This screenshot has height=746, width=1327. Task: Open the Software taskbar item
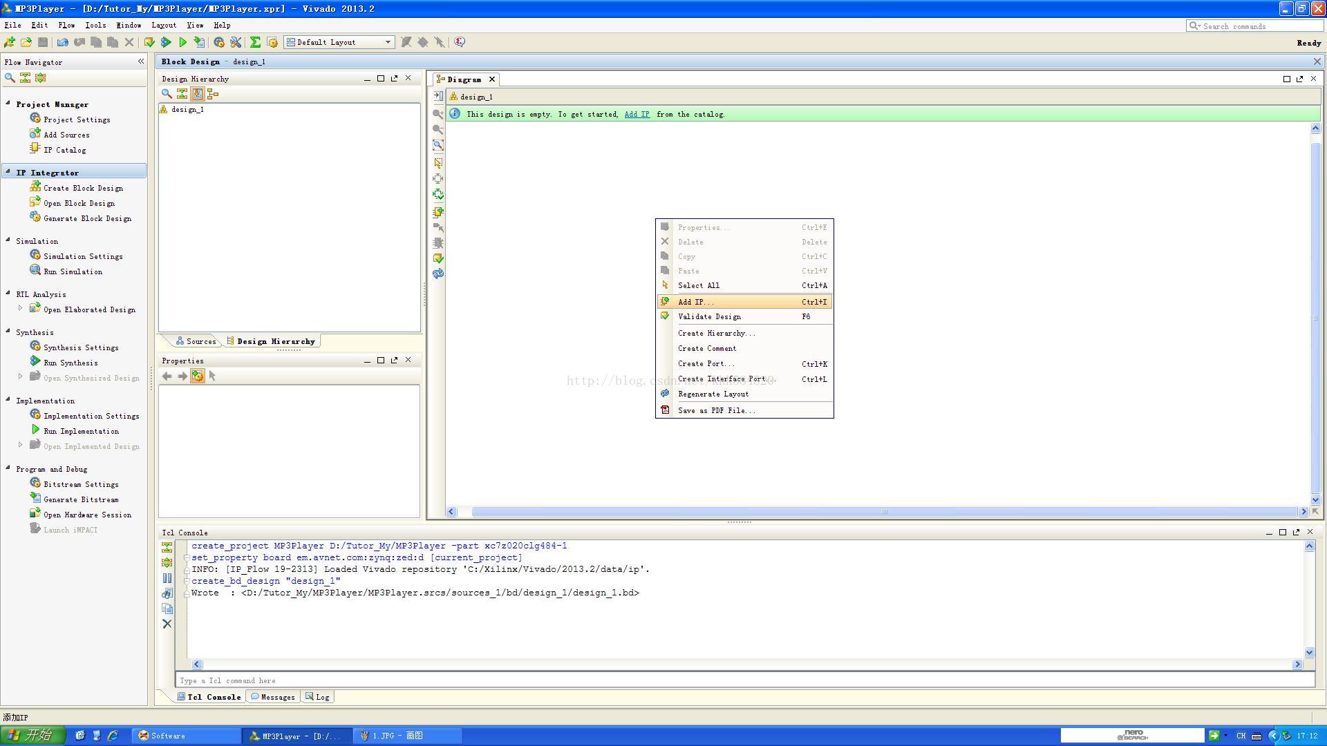pos(185,736)
